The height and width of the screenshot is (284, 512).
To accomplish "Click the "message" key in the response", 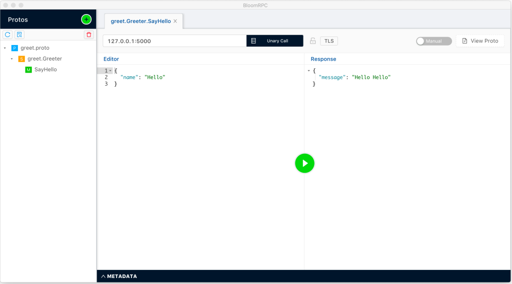I will tap(332, 77).
